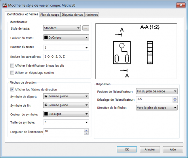Viewport: 188px width, 158px height.
Task: Increase Longueur de l'extension with up arrow
Action: click(x=86, y=130)
